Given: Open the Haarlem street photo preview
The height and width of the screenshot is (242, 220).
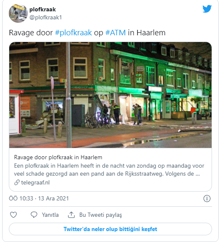Looking at the screenshot, I should click(110, 95).
